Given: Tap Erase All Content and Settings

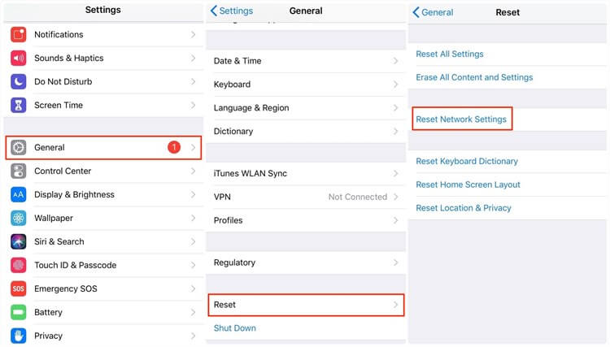Looking at the screenshot, I should 474,78.
